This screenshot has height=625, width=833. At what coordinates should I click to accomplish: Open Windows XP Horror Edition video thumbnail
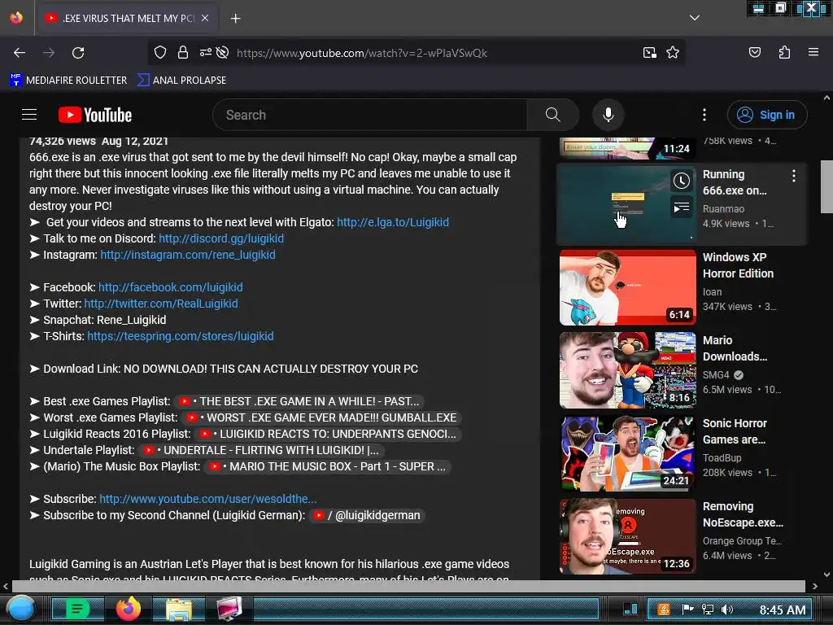[627, 287]
